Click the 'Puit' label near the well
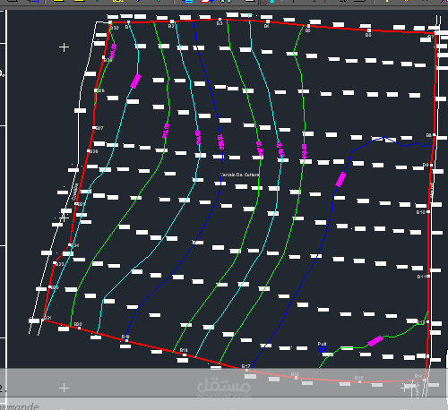The image size is (448, 410). (x=322, y=344)
